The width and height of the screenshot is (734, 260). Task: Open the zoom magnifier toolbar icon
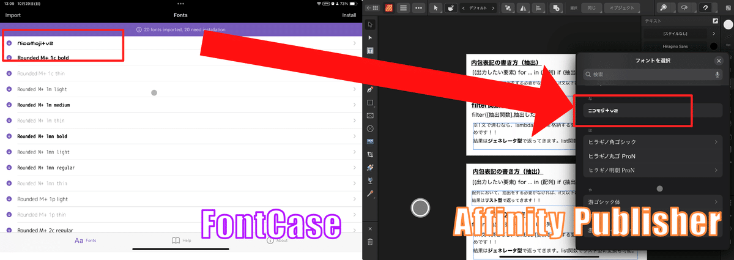click(x=664, y=8)
